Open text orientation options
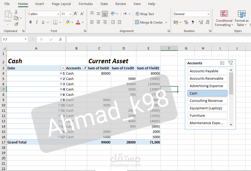Viewport: 251px width, 171px height. [114, 14]
